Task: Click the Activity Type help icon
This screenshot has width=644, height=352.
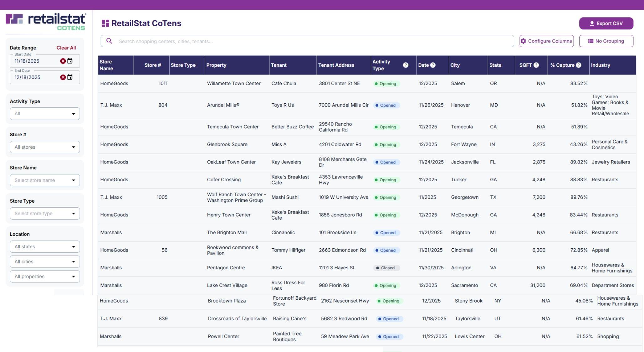Action: (406, 65)
